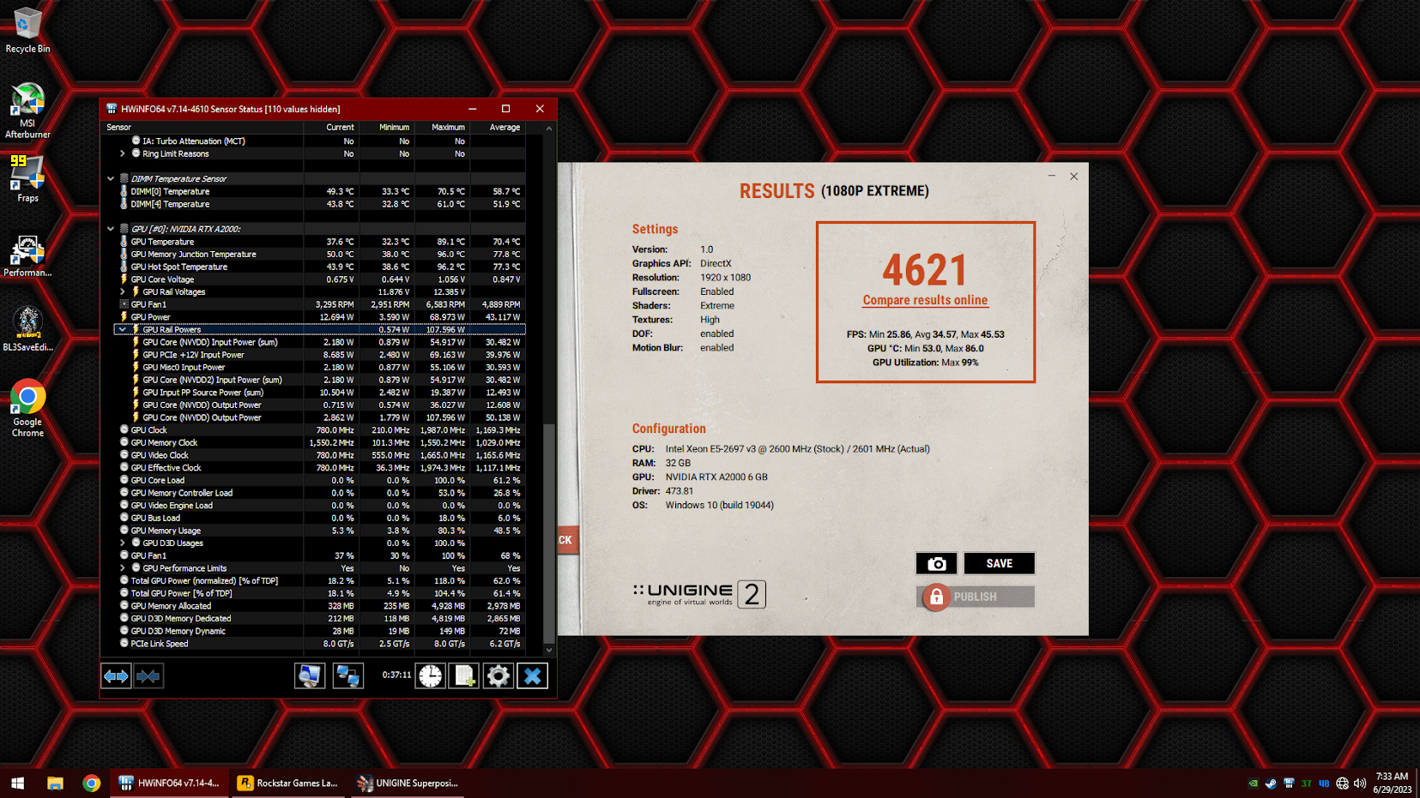
Task: Click the collapse columns arrows button in HWiNFO
Action: tap(148, 676)
